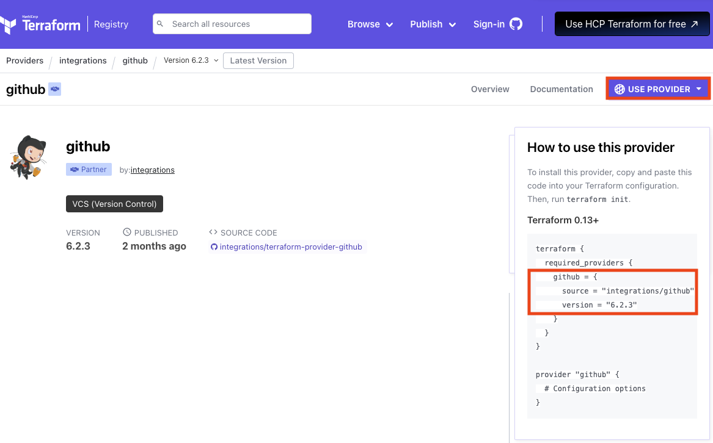Click the 'Terraform 0.13+' subheading

(x=563, y=220)
